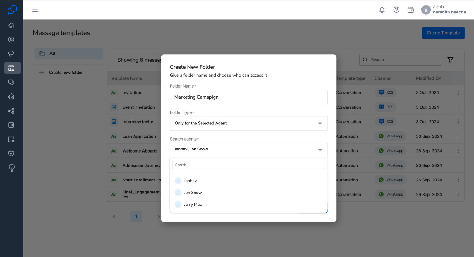Go to page 1 of pagination
Screen dimensions: 474x257
(x=136, y=217)
